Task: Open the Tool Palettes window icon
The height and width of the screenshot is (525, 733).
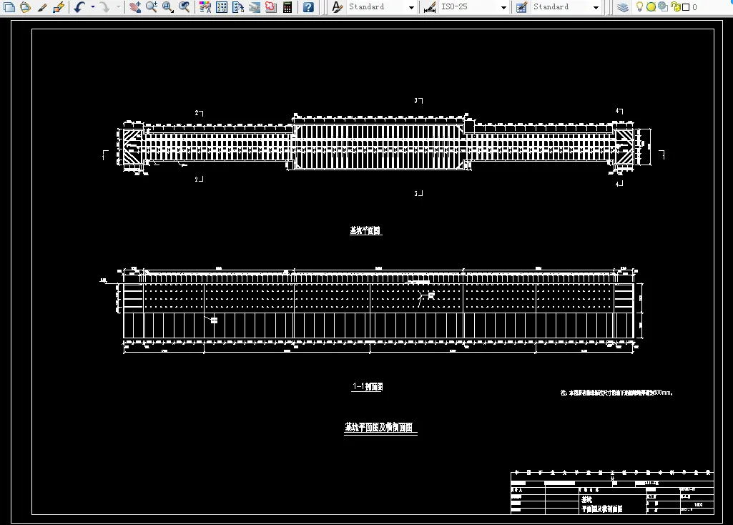Action: click(238, 7)
